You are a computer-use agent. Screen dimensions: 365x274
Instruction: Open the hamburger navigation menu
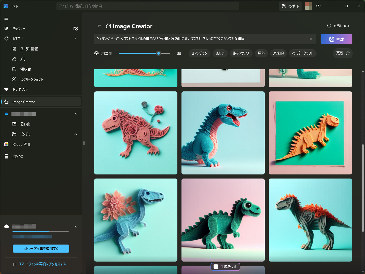click(6, 18)
